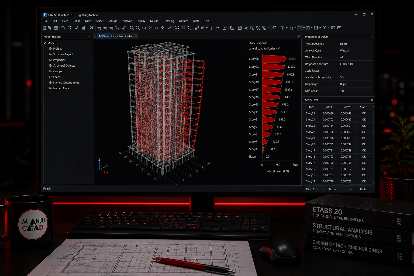The width and height of the screenshot is (414, 276).
Task: Click the Base label in Story Response
Action: tap(252, 157)
